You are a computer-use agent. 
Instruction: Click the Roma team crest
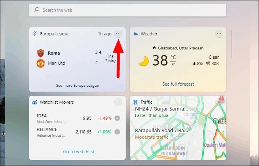pos(41,53)
